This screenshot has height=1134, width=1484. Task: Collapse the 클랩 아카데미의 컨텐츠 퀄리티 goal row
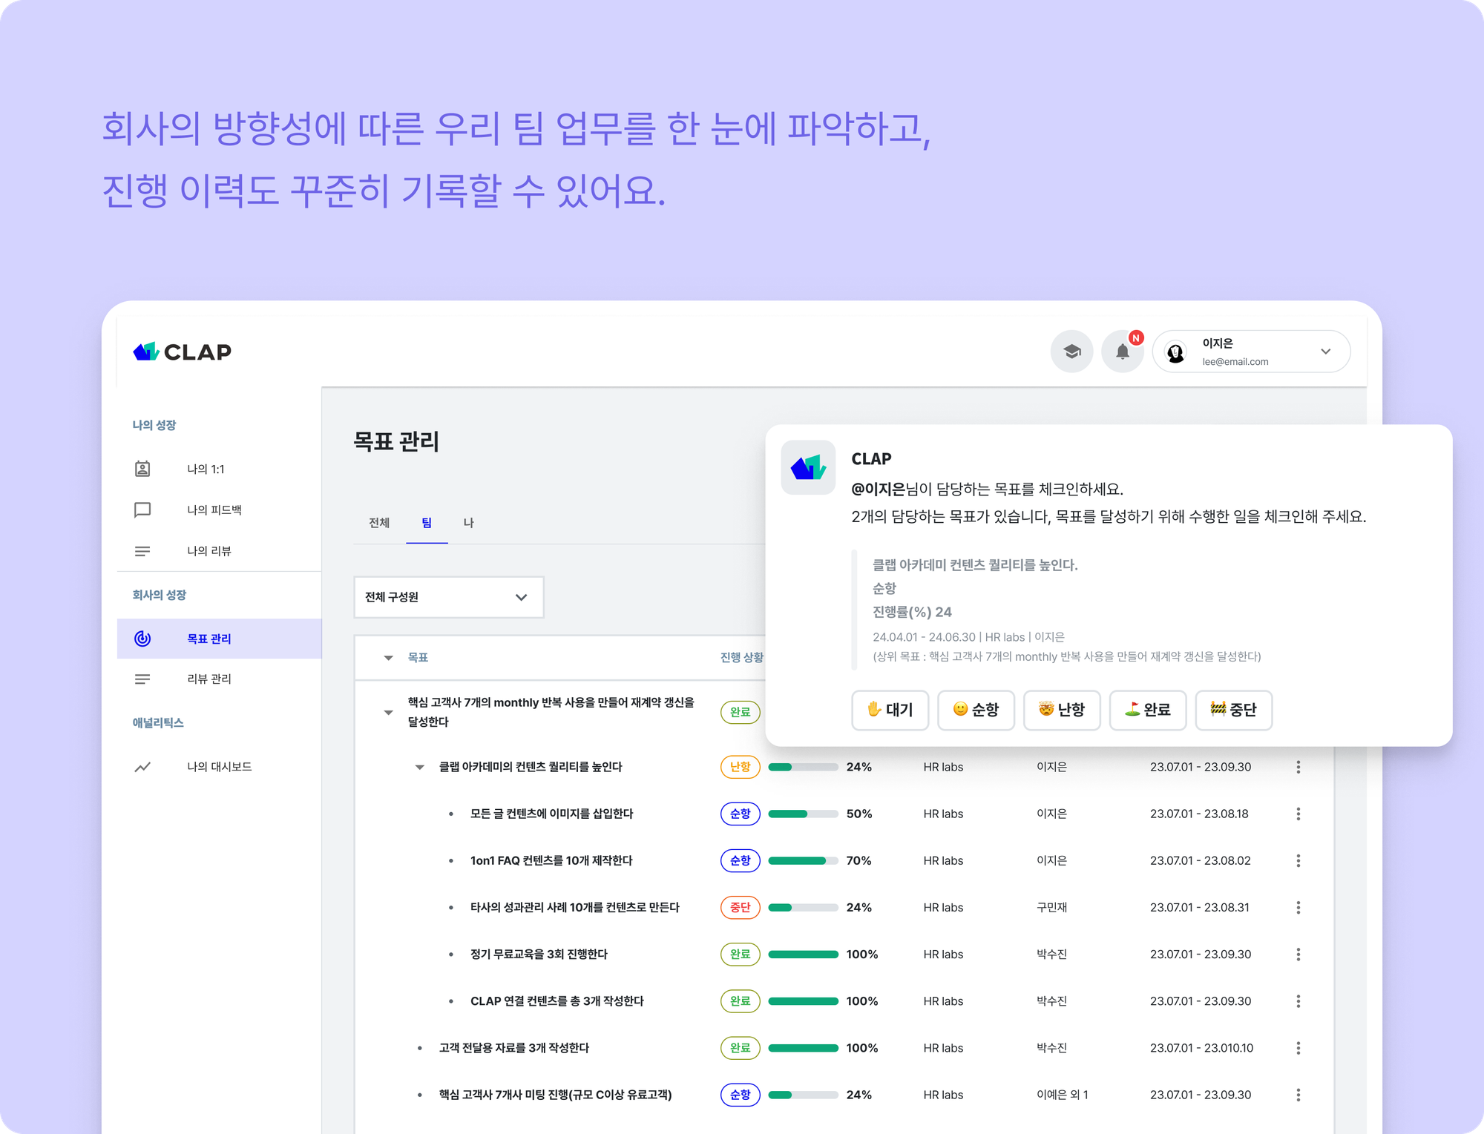[x=418, y=767]
